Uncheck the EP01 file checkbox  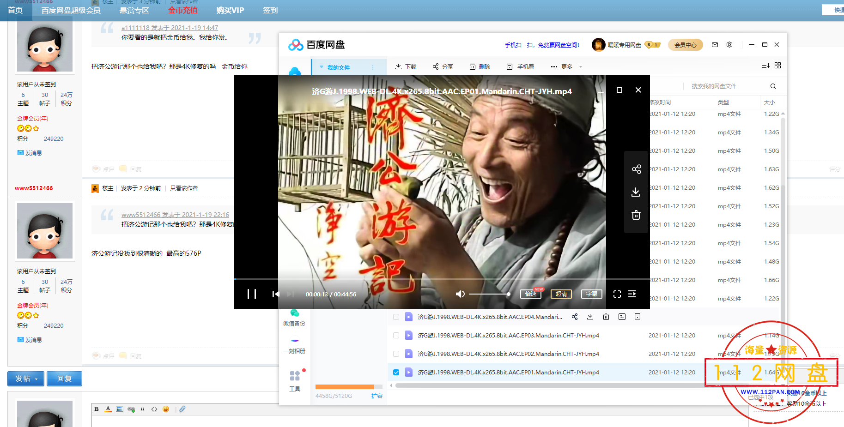396,373
